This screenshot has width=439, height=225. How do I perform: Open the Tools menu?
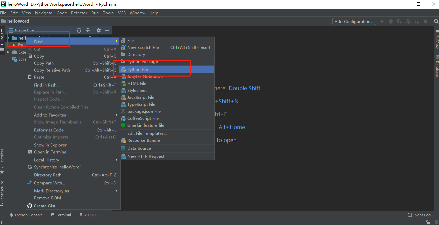click(108, 13)
